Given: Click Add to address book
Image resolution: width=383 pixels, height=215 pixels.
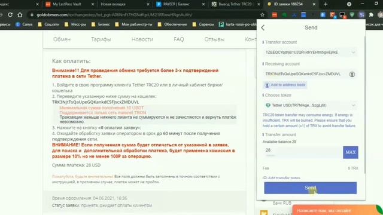Looking at the screenshot, I should coord(285,85).
